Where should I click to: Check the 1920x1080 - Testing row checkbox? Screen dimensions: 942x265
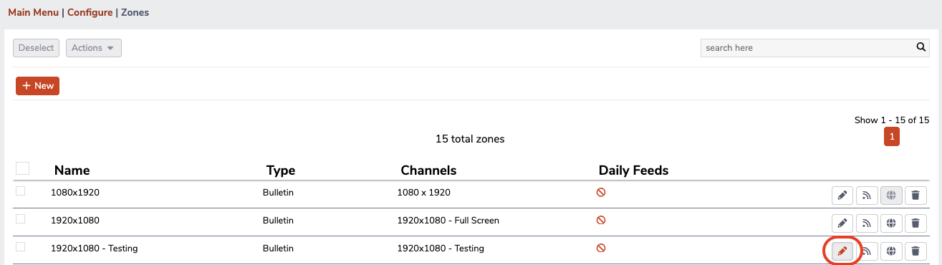pyautogui.click(x=20, y=246)
